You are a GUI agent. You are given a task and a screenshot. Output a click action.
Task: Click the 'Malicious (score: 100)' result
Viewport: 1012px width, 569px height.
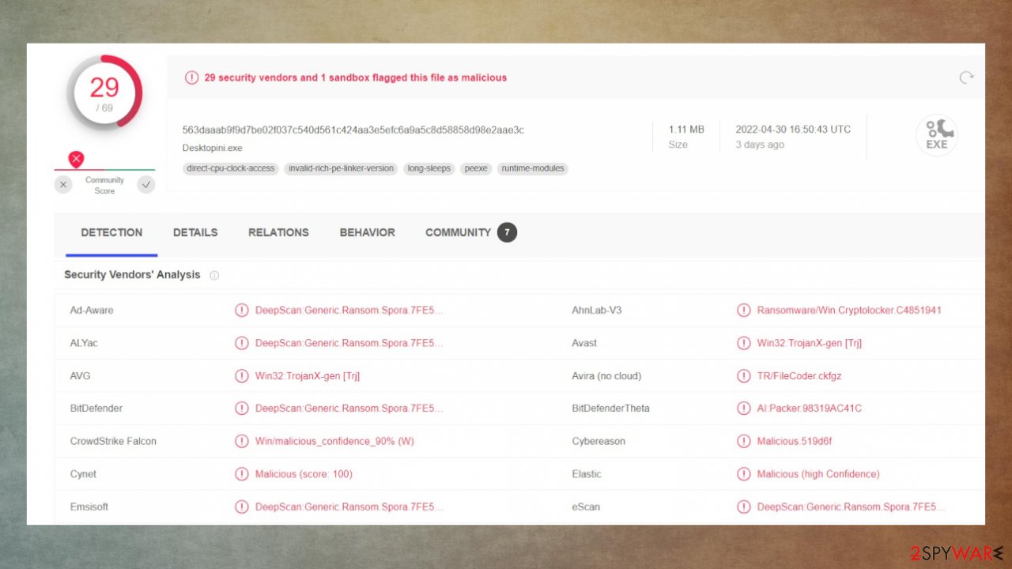(304, 474)
